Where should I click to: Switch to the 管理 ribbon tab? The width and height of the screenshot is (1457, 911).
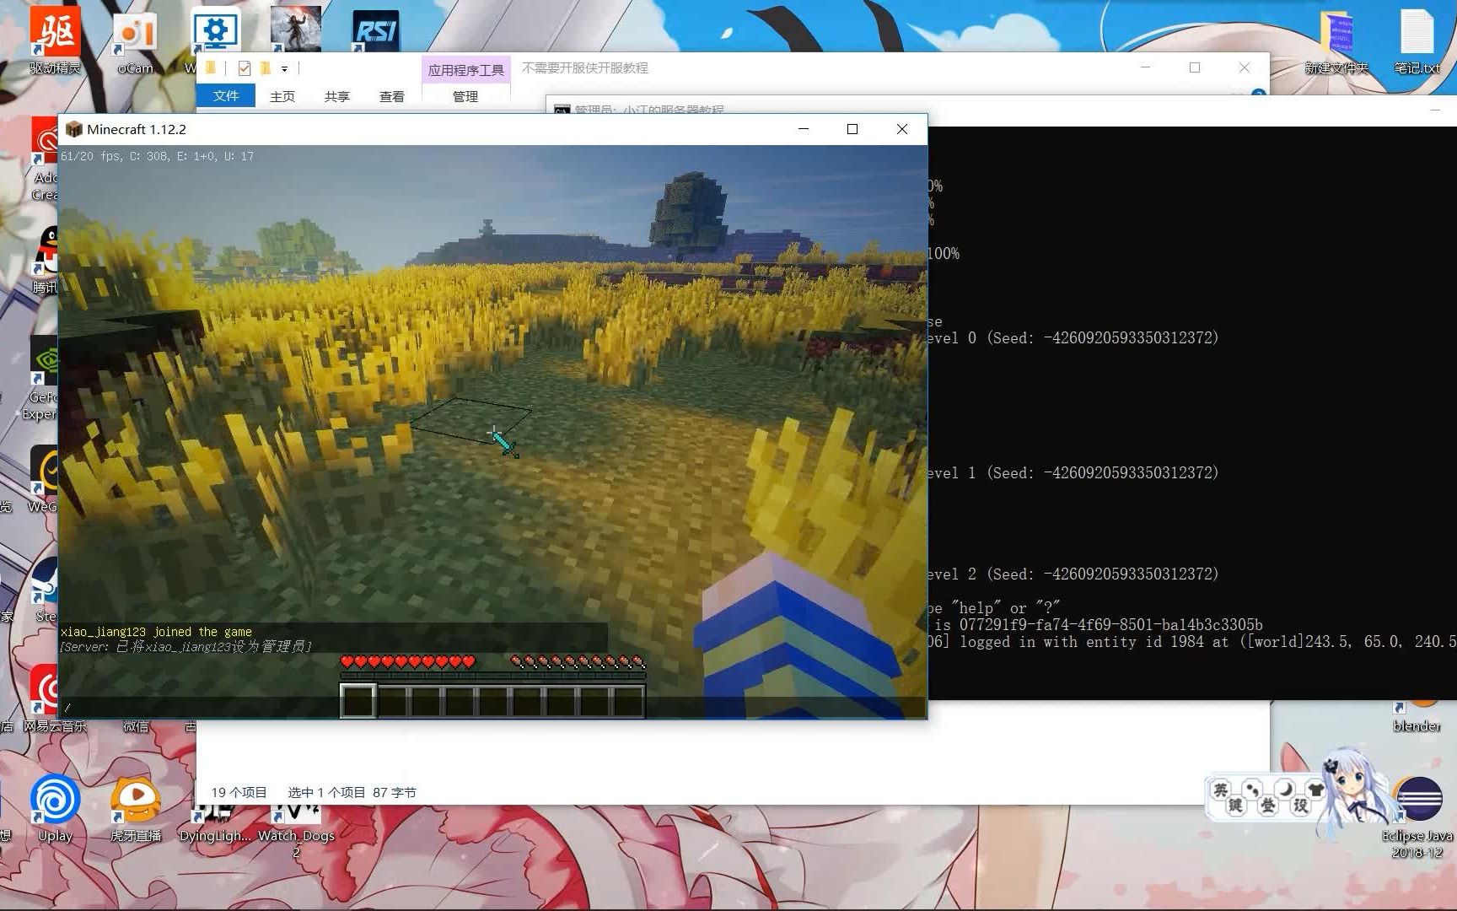(465, 96)
